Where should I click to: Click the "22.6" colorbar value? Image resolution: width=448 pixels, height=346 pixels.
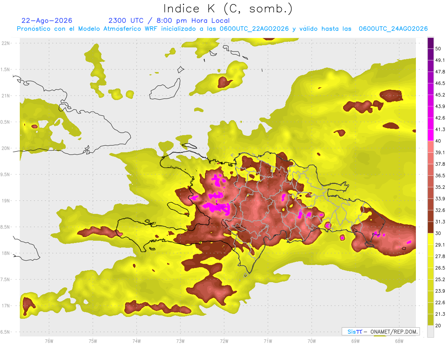coord(440,302)
